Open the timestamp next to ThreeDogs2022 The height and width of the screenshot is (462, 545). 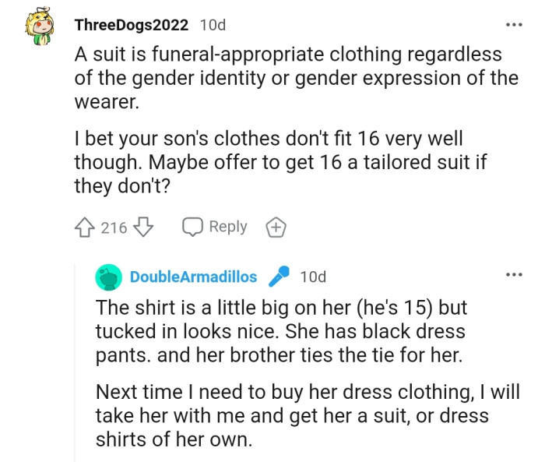pyautogui.click(x=213, y=25)
